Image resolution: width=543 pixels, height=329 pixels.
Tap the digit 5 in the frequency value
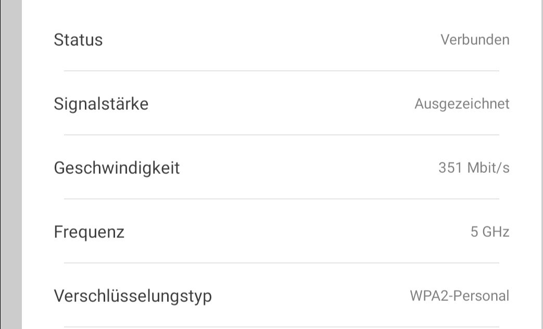pos(474,232)
